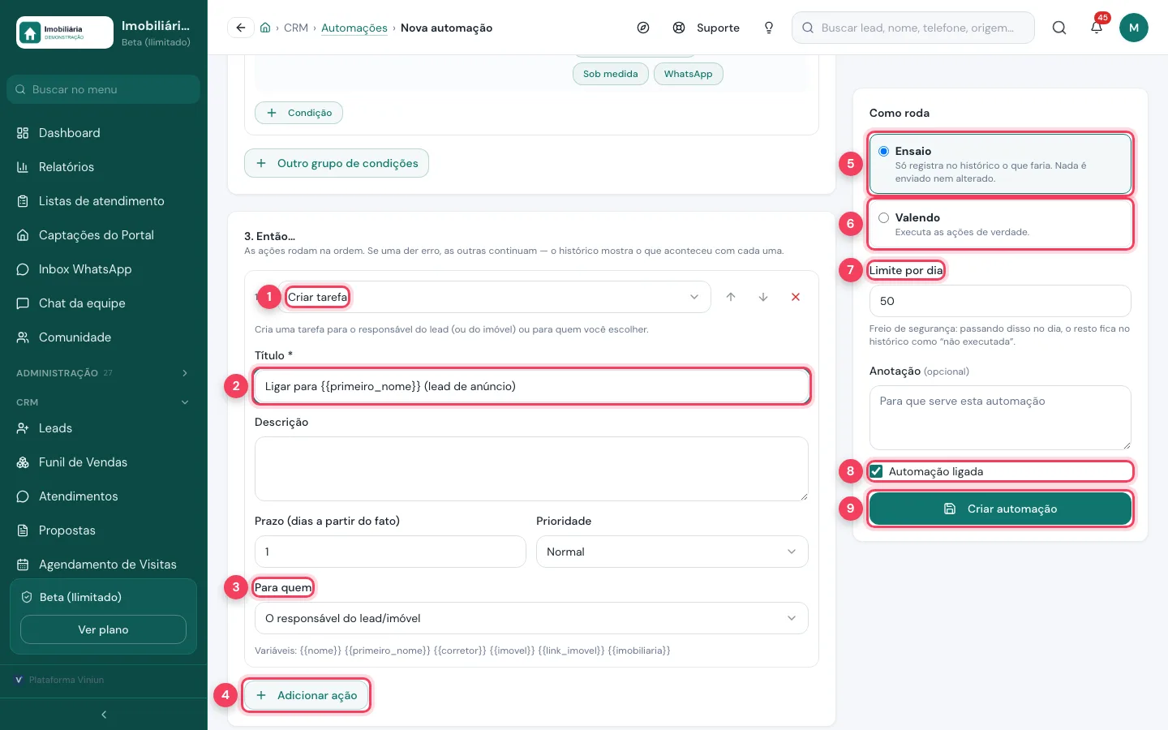1168x730 pixels.
Task: Collapse the CRM sidebar section
Action: pos(103,402)
